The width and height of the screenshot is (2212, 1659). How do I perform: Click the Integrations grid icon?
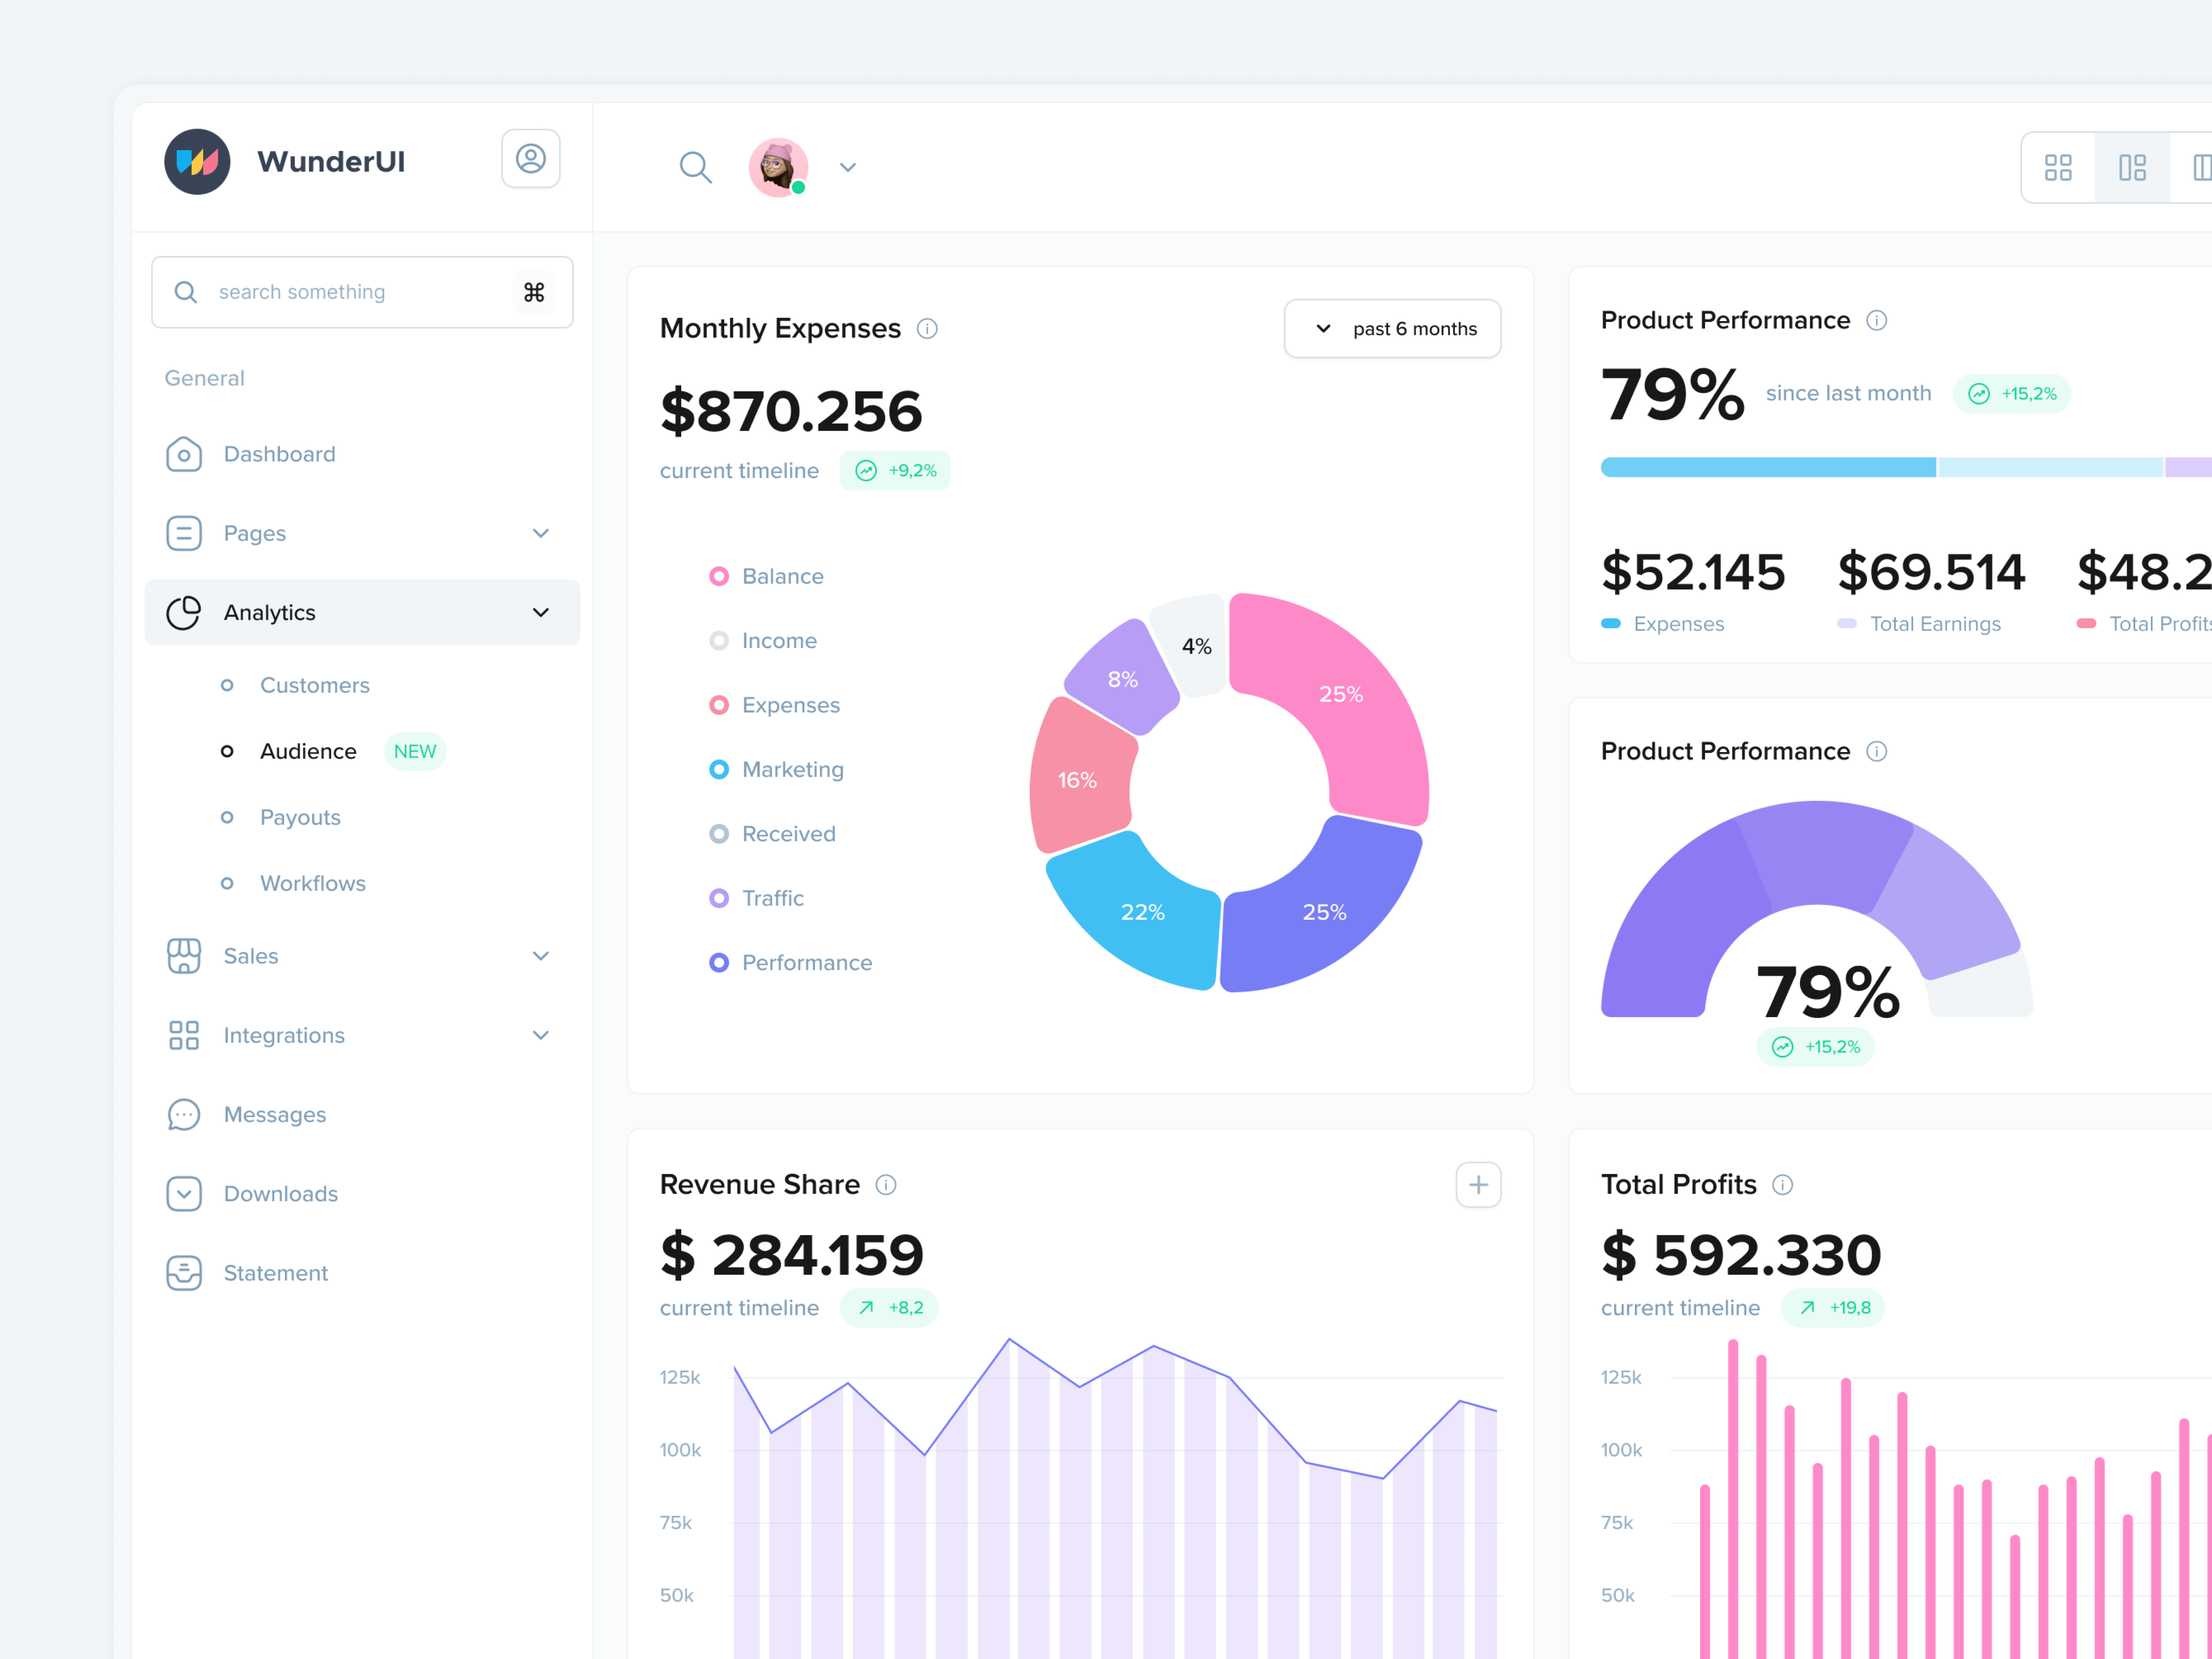pos(184,1035)
